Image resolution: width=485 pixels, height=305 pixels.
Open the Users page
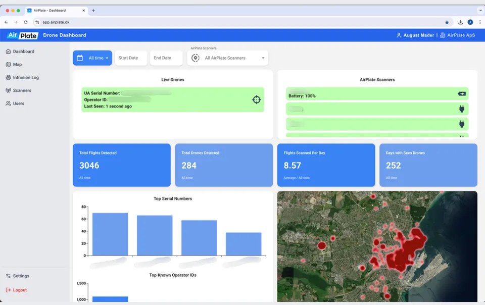tap(15, 103)
